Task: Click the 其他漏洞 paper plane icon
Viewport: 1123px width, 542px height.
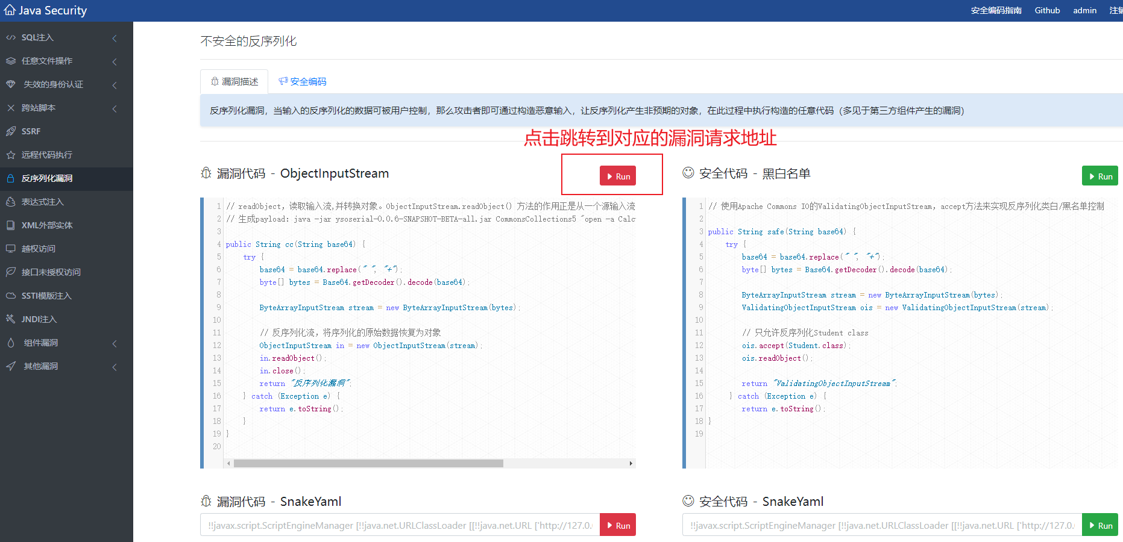Action: click(x=11, y=366)
